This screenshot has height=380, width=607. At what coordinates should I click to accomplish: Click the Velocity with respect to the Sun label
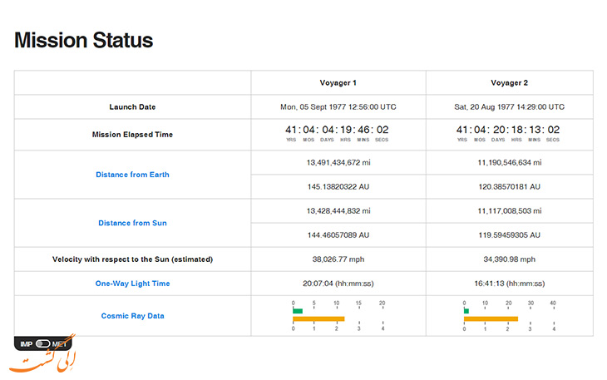point(132,259)
